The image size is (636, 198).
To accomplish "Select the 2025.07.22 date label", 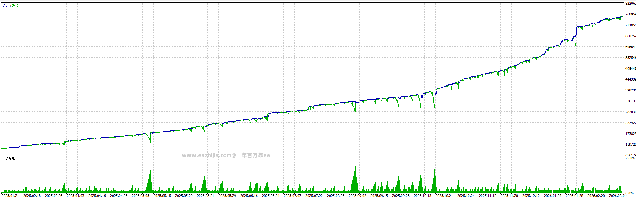I will pyautogui.click(x=314, y=196).
